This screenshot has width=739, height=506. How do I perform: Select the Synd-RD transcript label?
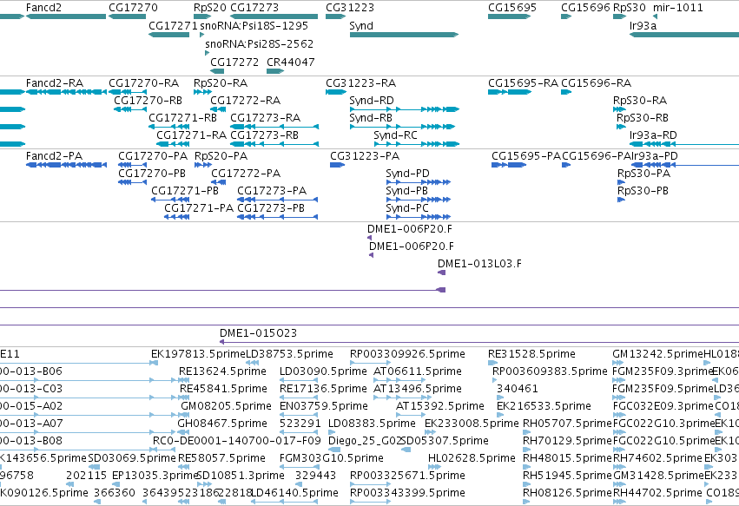click(372, 101)
